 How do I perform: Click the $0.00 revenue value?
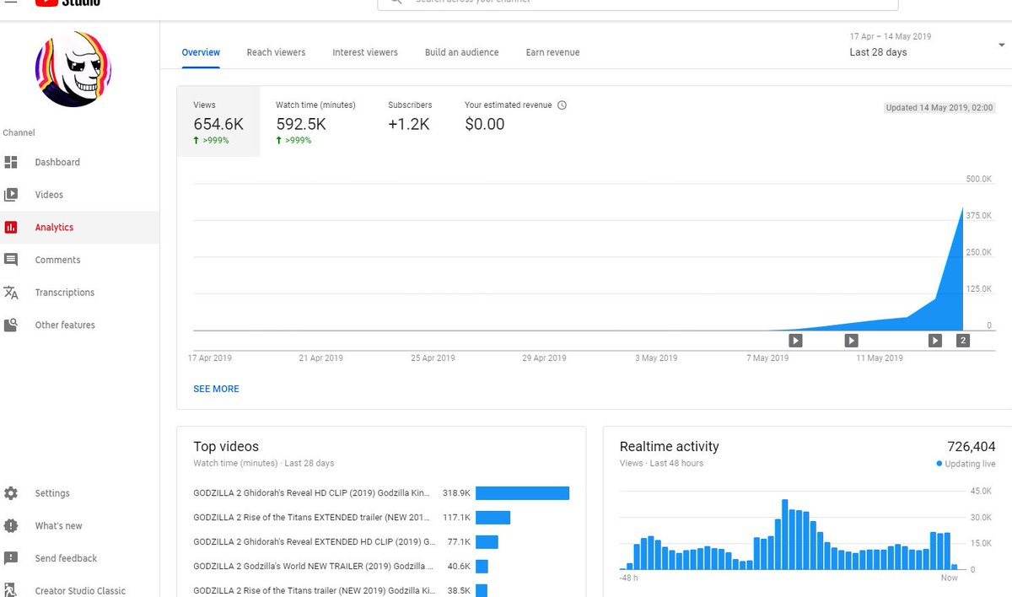point(485,124)
